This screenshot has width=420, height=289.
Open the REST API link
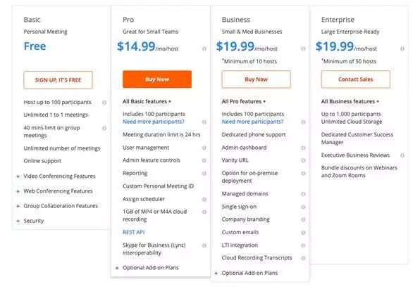click(x=134, y=232)
